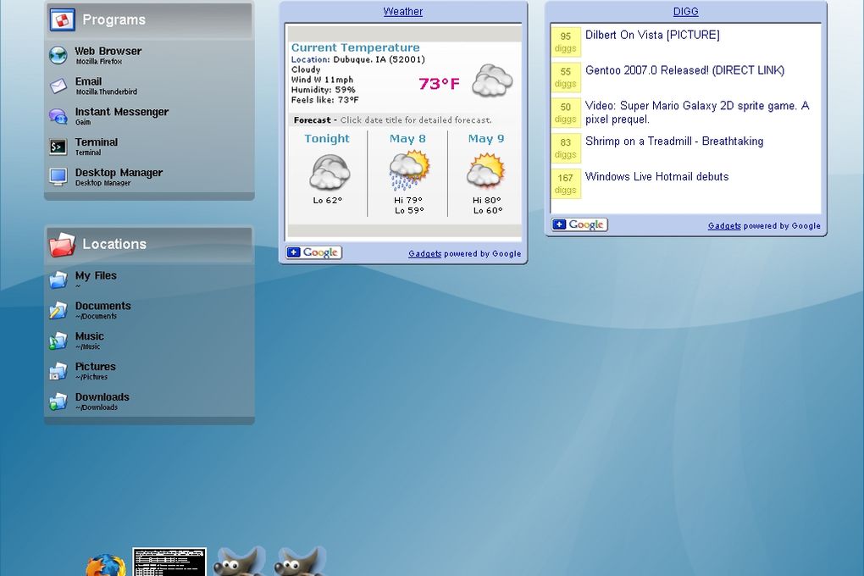Image resolution: width=864 pixels, height=576 pixels.
Task: Click the pink 73°F temperature reading
Action: point(439,84)
